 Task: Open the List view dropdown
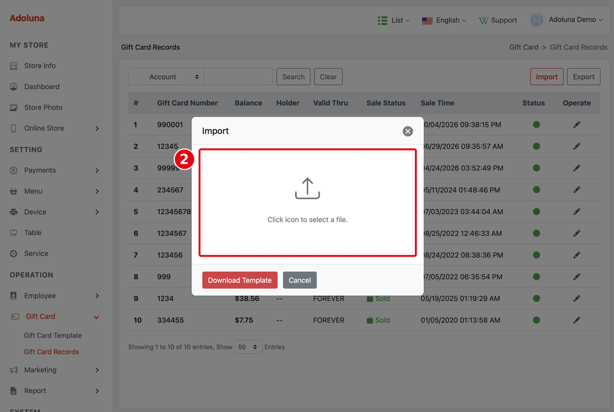coord(394,20)
